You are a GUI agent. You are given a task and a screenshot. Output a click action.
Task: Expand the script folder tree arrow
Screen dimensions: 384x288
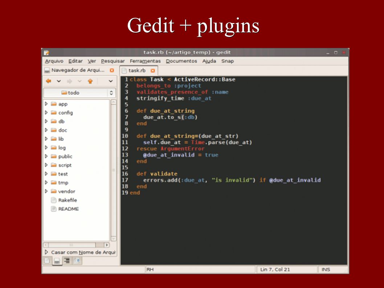46,165
